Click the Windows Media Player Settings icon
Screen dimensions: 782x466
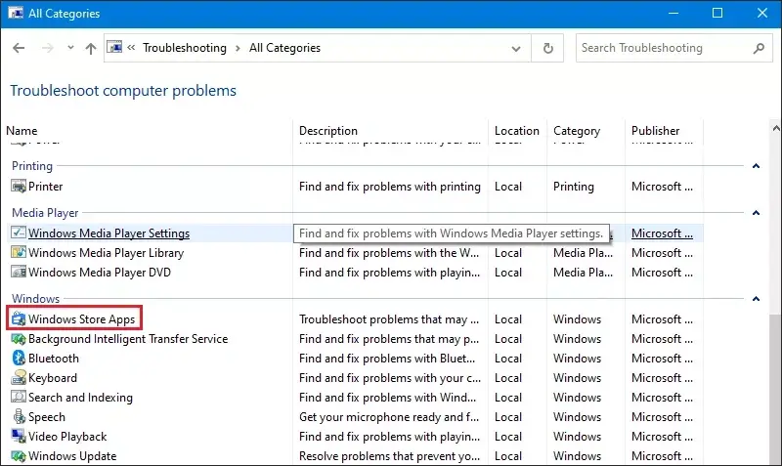19,233
